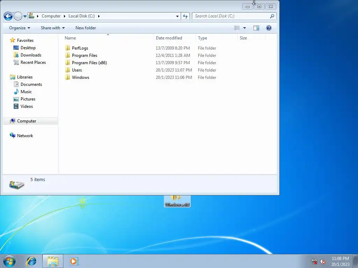Screen dimensions: 358x268
Task: Open Help with the question mark icon
Action: pos(269,28)
